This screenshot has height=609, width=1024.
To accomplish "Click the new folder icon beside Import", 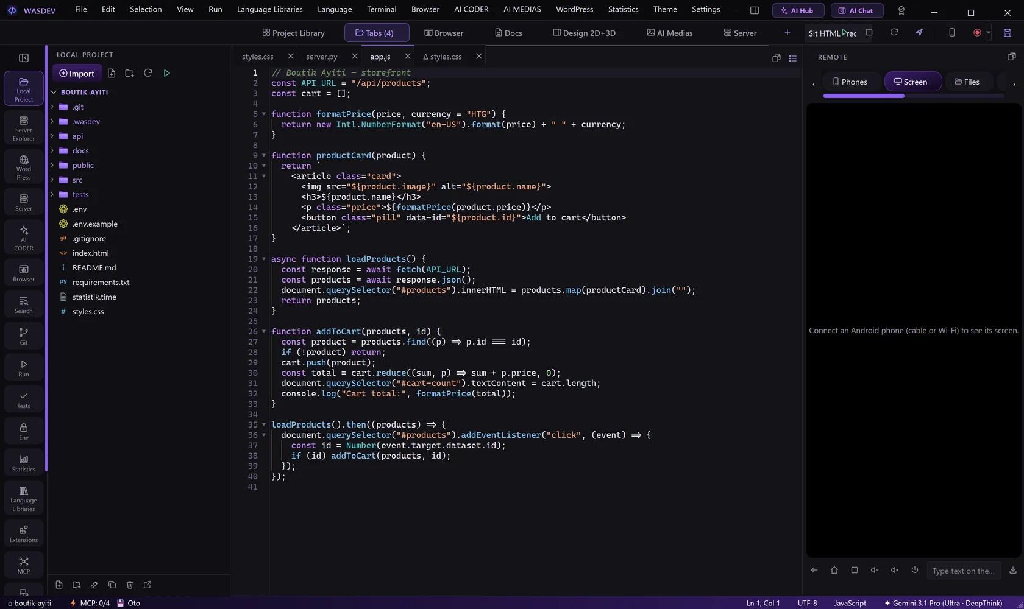I will (x=129, y=73).
